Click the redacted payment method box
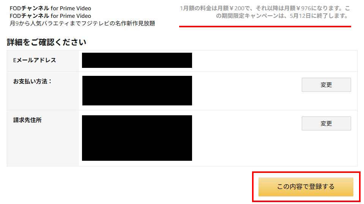Viewport: 364px width, 204px height. [x=137, y=91]
